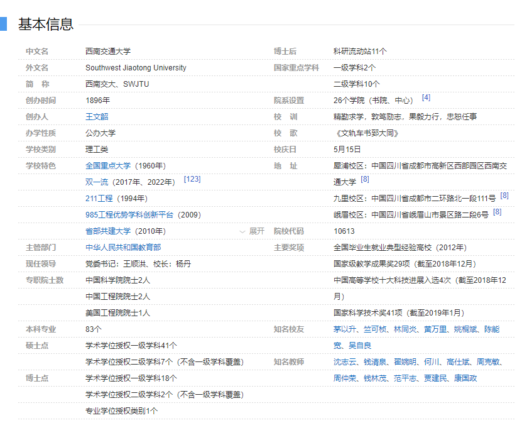Open founder link 王文韶
522x435 pixels.
(97, 117)
